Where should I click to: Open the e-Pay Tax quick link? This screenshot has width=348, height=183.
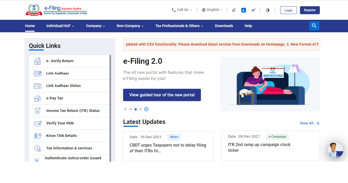(x=69, y=98)
